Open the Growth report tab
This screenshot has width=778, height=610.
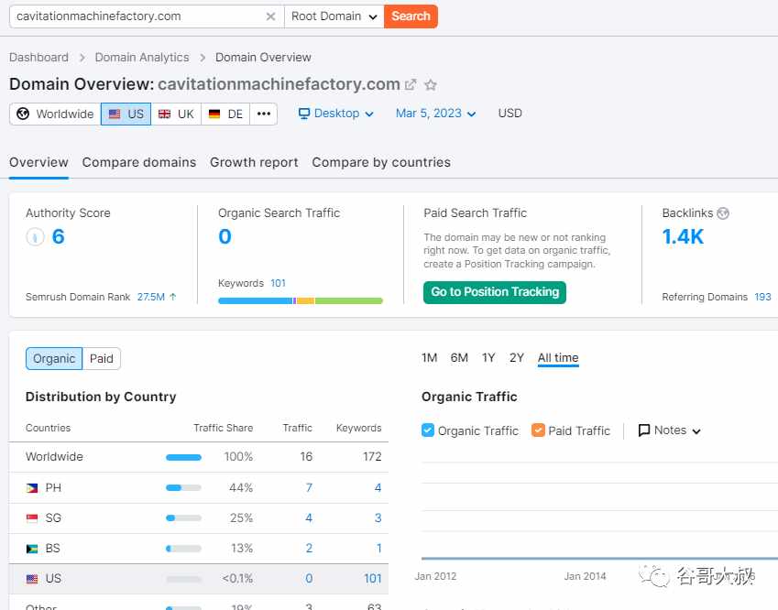coord(254,163)
